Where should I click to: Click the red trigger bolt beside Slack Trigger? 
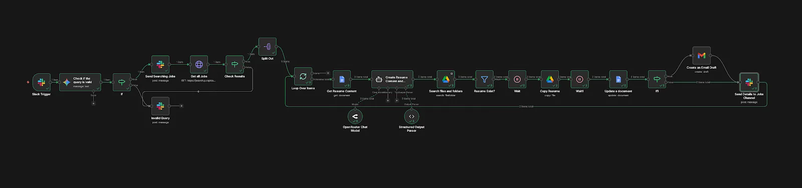click(x=28, y=82)
